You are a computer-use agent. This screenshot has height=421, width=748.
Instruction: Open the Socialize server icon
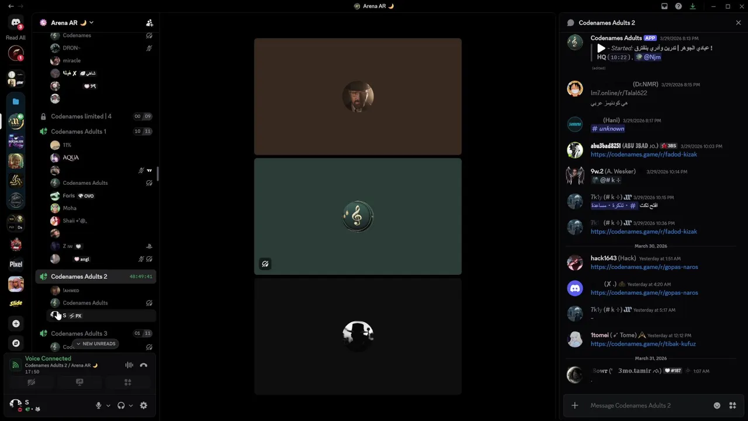coord(16,141)
